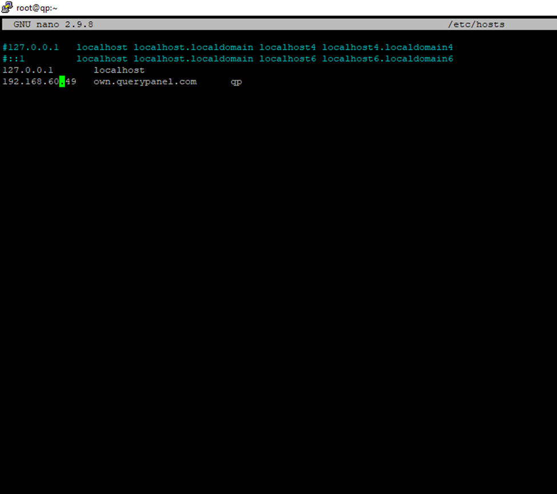Viewport: 557px width, 494px height.
Task: Click localhost.localdomain on the #::1 line
Action: (193, 59)
